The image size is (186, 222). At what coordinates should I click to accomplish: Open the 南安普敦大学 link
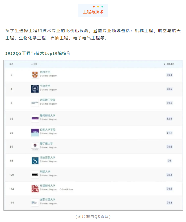(48, 157)
